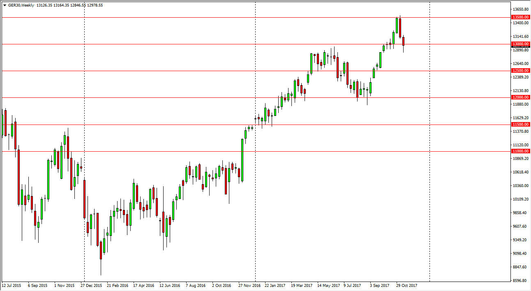This screenshot has height=291, width=531.
Task: Click the GER30,Weekly chart title
Action: click(x=21, y=5)
